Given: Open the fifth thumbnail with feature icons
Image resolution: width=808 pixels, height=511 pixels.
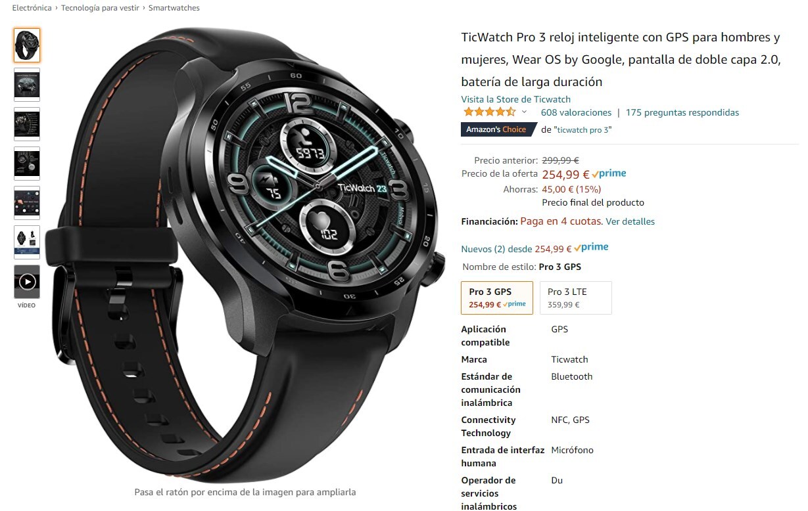Looking at the screenshot, I should (x=27, y=203).
